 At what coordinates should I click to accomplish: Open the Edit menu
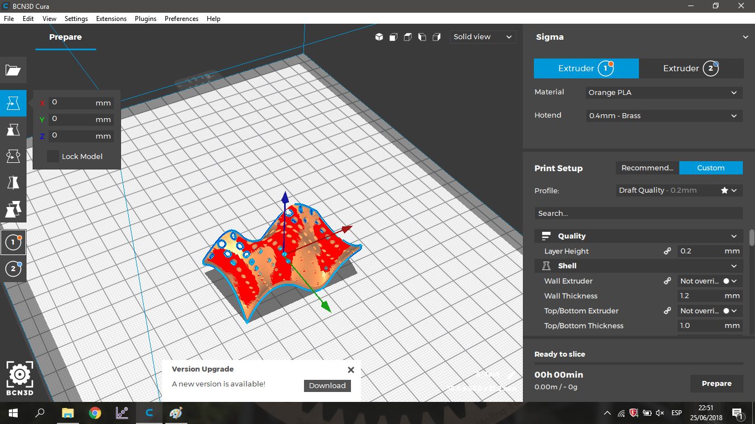click(28, 18)
